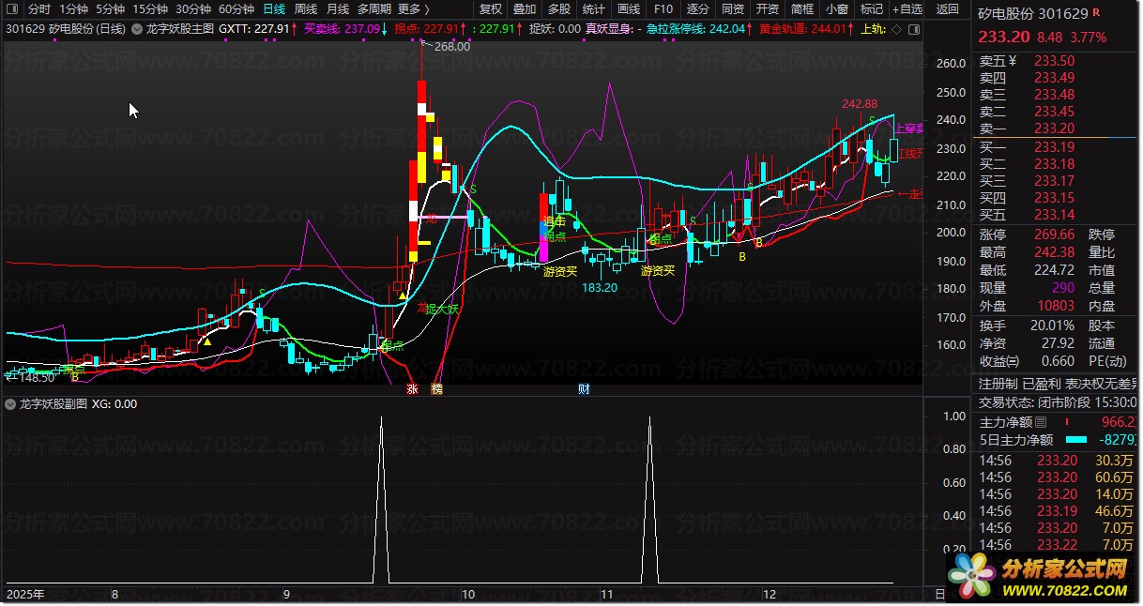1143x606 pixels.
Task: Select the 60分钟 period tab
Action: tap(236, 9)
